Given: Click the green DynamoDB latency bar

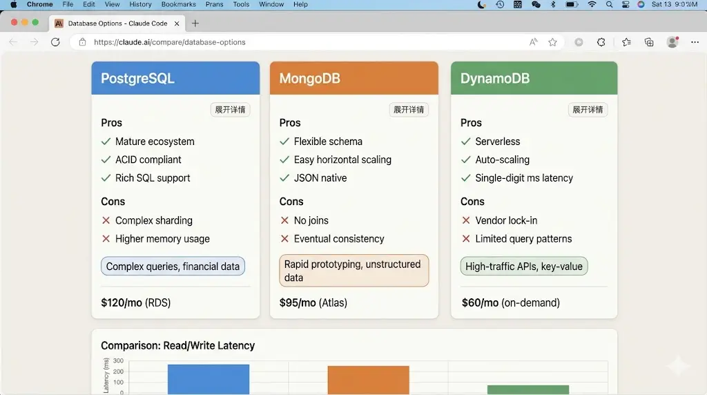Looking at the screenshot, I should tap(528, 389).
